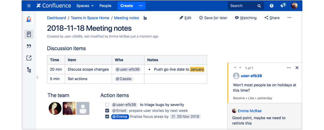Open Teams in Space Home breadcrumb
Image resolution: width=324 pixels, height=130 pixels.
(90, 18)
